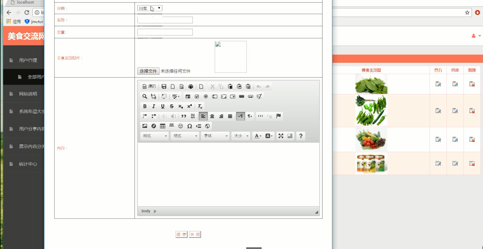Viewport: 483px width, 249px height.
Task: Toggle bold formatting
Action: 145,106
